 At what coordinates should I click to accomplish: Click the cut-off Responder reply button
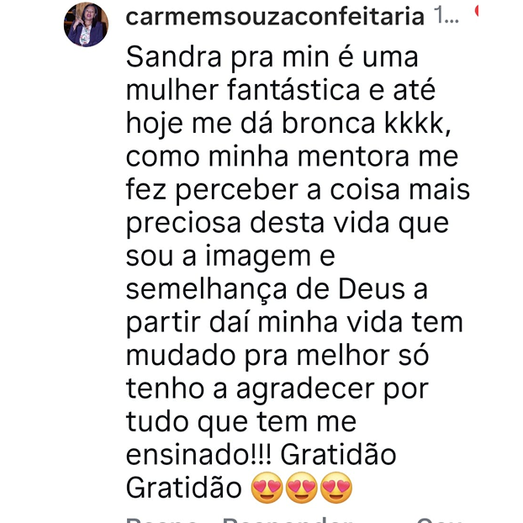[288, 520]
